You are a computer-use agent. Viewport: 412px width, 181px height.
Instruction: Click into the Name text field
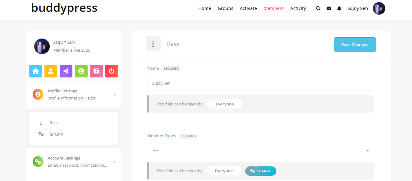coord(260,83)
